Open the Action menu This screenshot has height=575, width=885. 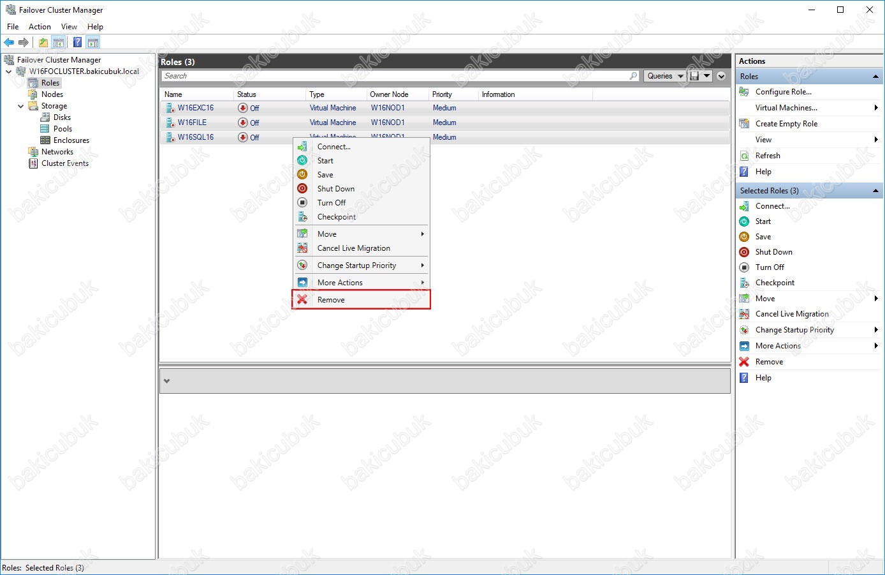pos(40,27)
